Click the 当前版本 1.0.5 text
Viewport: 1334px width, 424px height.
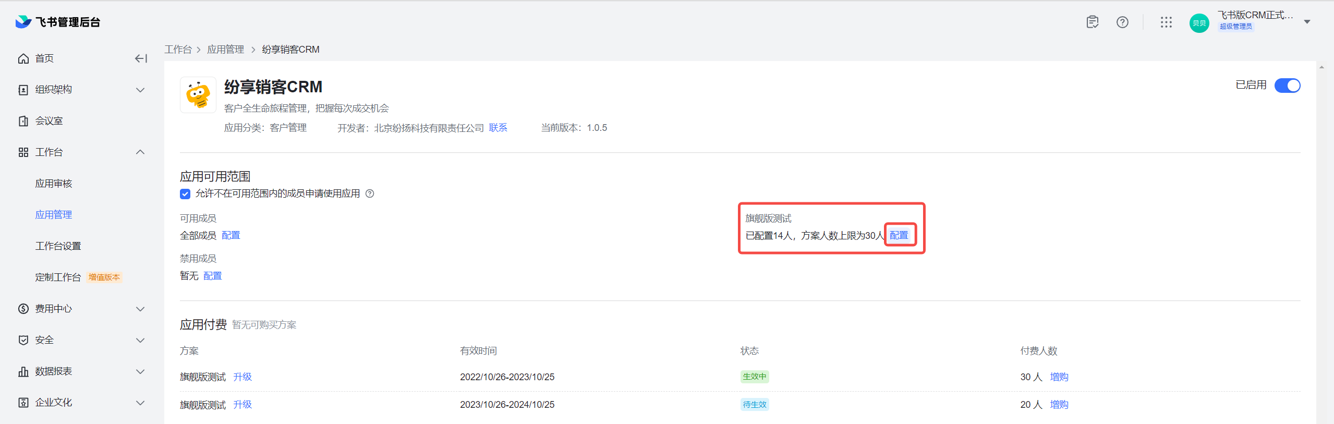(x=574, y=128)
